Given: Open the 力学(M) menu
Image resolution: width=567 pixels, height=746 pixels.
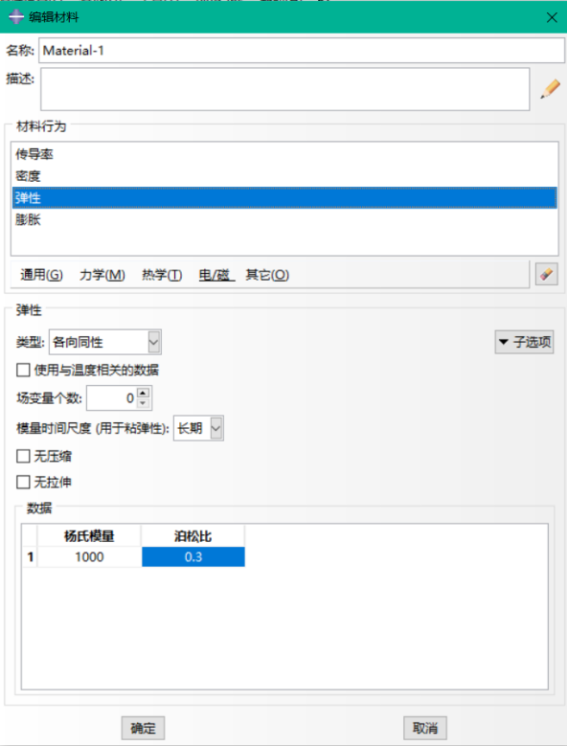Looking at the screenshot, I should click(x=102, y=275).
